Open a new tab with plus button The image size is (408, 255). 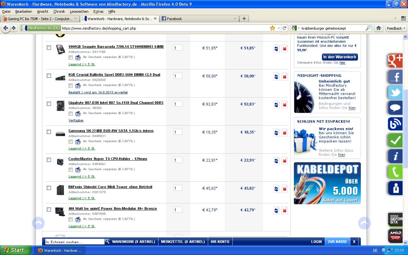(x=244, y=18)
